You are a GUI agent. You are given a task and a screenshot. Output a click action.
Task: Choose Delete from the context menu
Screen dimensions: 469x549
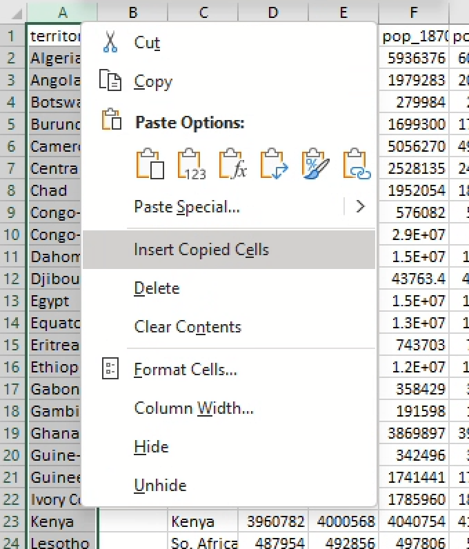tap(157, 288)
